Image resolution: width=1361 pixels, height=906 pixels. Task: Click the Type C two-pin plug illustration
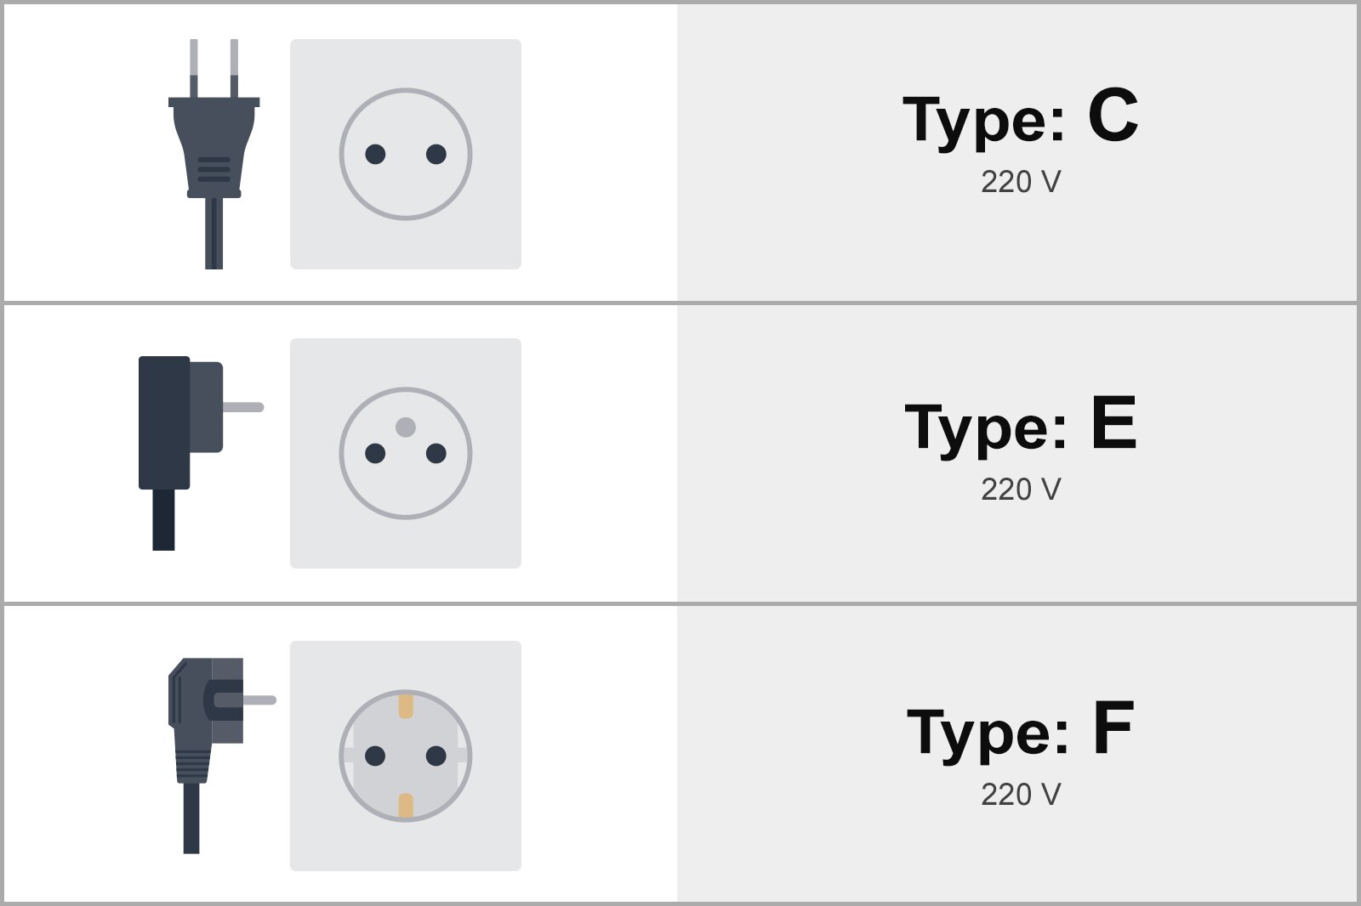(214, 154)
